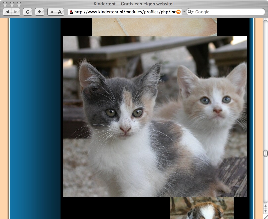
Task: Click the vertical scrollbar thumb
Action: click(x=265, y=153)
